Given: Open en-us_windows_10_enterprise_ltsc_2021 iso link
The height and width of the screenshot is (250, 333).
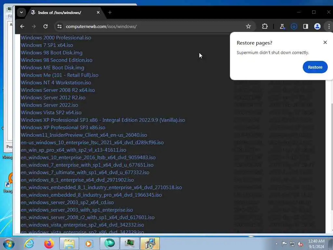Looking at the screenshot, I should tap(92, 143).
